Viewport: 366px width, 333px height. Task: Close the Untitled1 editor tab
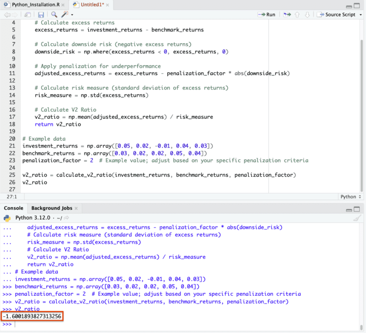tap(107, 5)
